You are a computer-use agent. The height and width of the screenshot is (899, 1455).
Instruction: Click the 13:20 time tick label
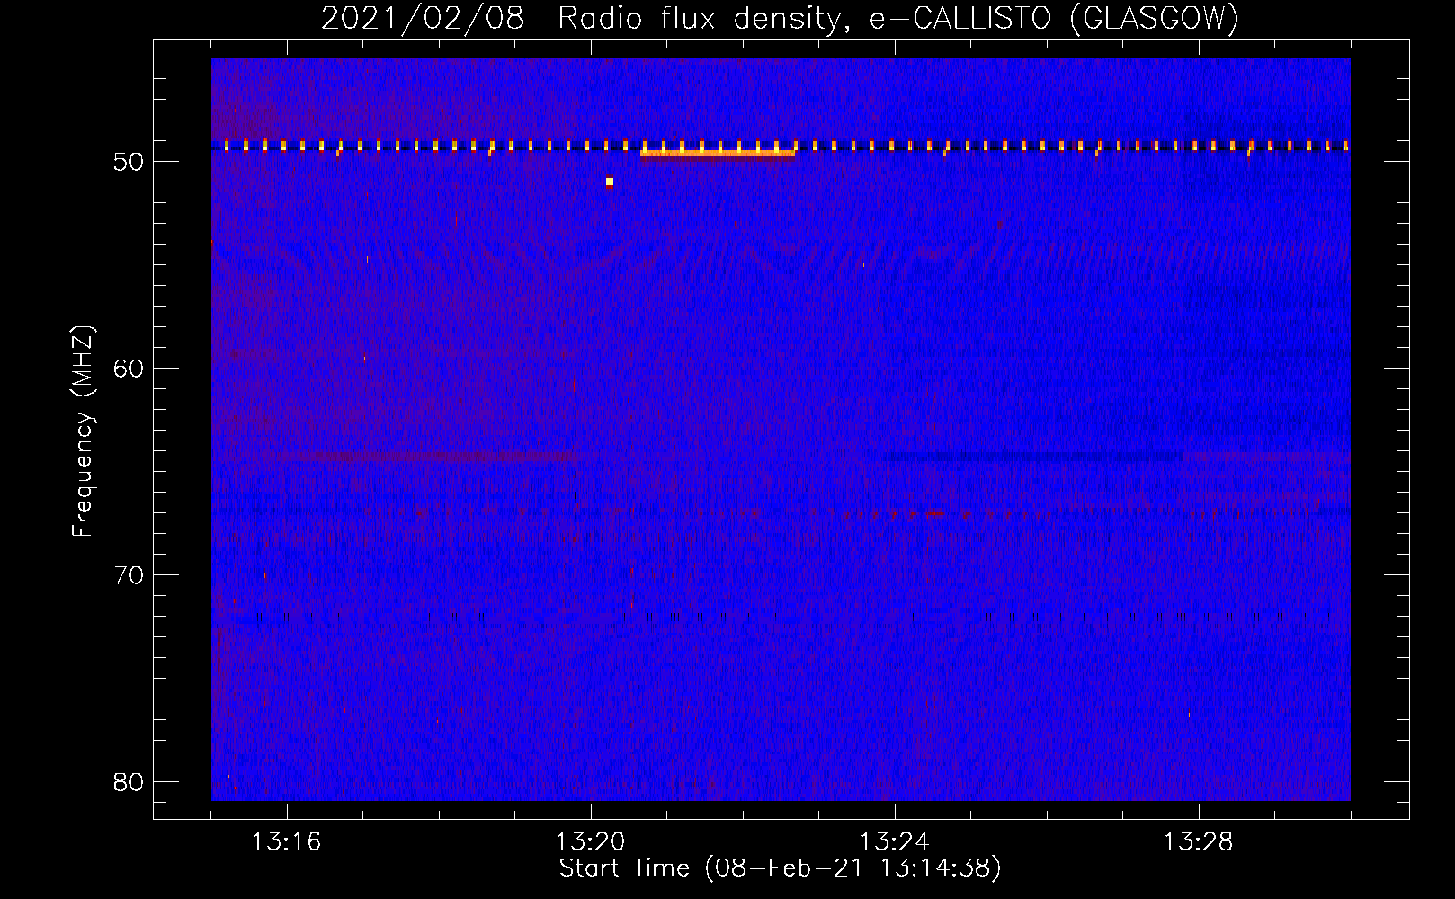[590, 842]
